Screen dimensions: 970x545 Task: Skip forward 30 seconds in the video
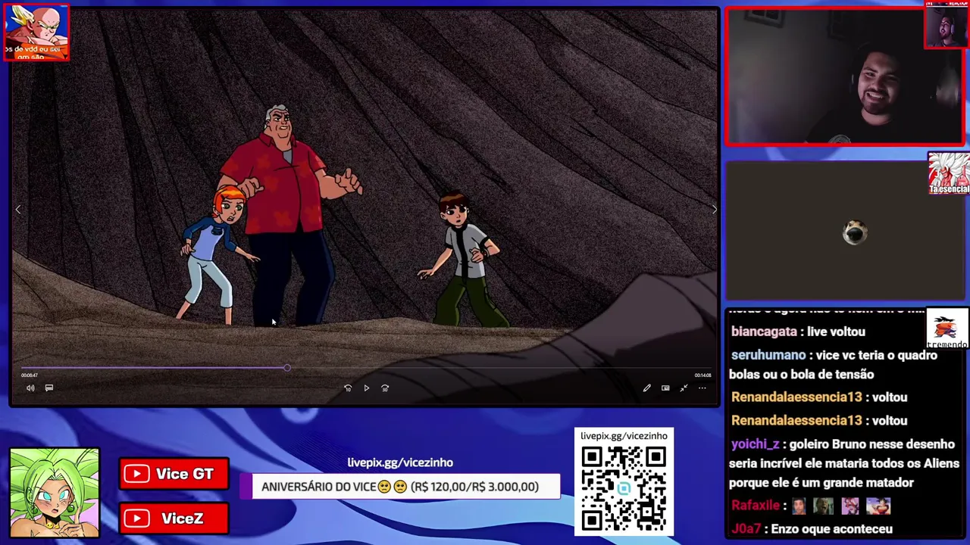(385, 388)
